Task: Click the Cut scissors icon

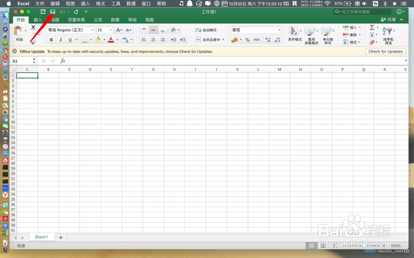Action: click(x=33, y=27)
